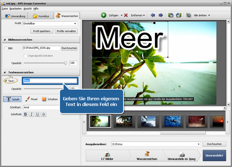Click preview vertical scrollbar down arrow
This screenshot has height=167, width=232.
(x=228, y=105)
